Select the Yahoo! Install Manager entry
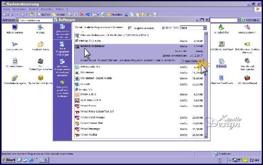The image size is (263, 165). [139, 117]
